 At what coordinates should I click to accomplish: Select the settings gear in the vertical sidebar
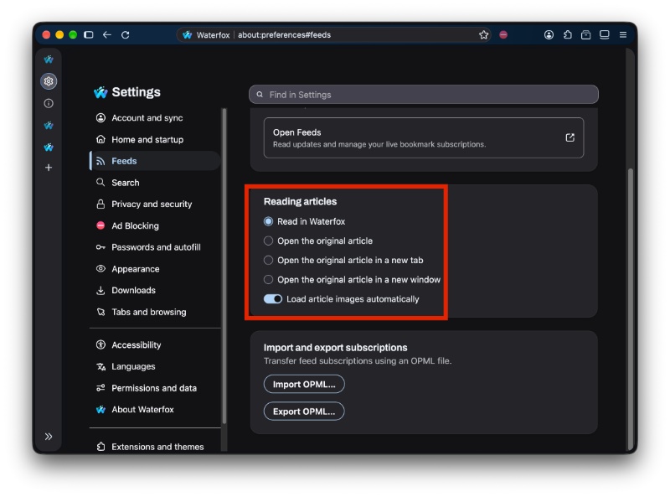coord(49,81)
